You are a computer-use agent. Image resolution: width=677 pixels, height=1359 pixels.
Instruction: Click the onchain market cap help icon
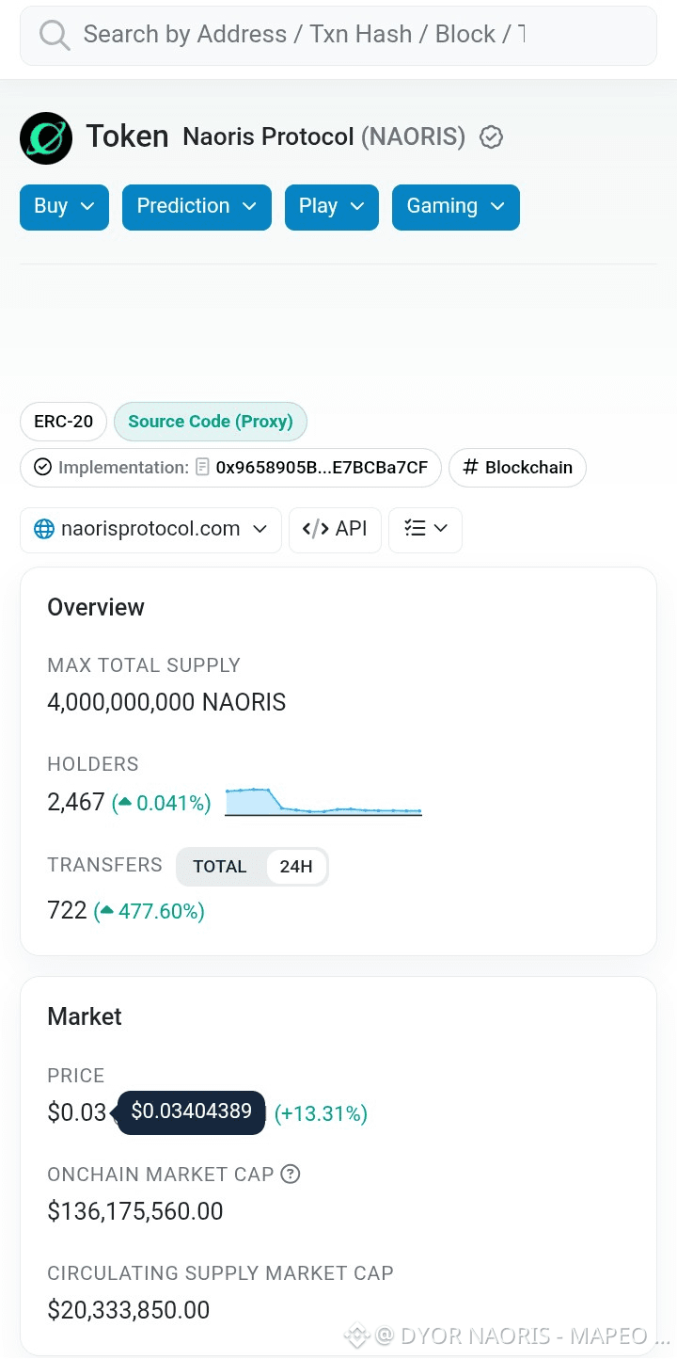pyautogui.click(x=291, y=1174)
